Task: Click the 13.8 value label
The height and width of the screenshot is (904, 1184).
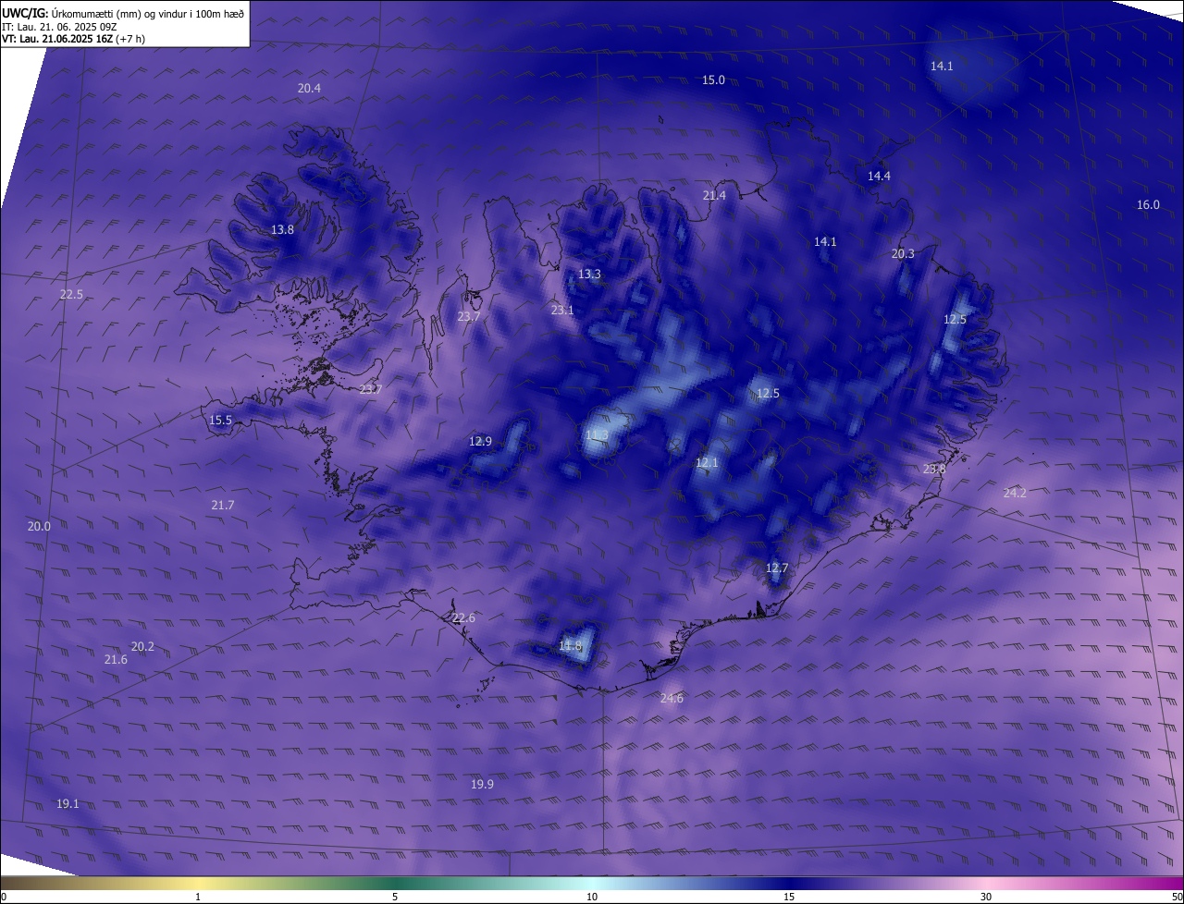Action: click(x=282, y=230)
